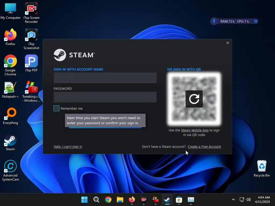
Task: Open the Help, I can't sign in link
Action: 68,147
